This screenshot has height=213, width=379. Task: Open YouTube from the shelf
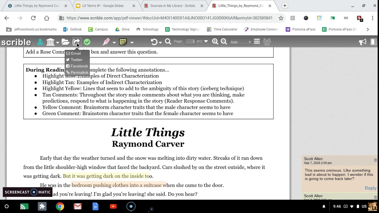[x=113, y=206]
